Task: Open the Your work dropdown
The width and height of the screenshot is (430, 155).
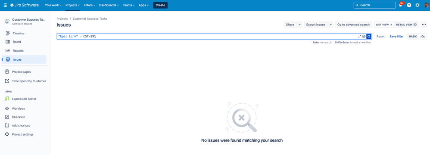Action: point(53,5)
